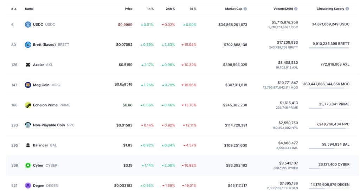Image resolution: width=360 pixels, height=196 pixels.
Task: Sort the table by Price column
Action: pos(128,9)
